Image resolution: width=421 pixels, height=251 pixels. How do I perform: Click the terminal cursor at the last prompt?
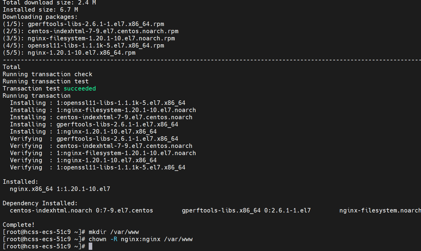coord(90,246)
